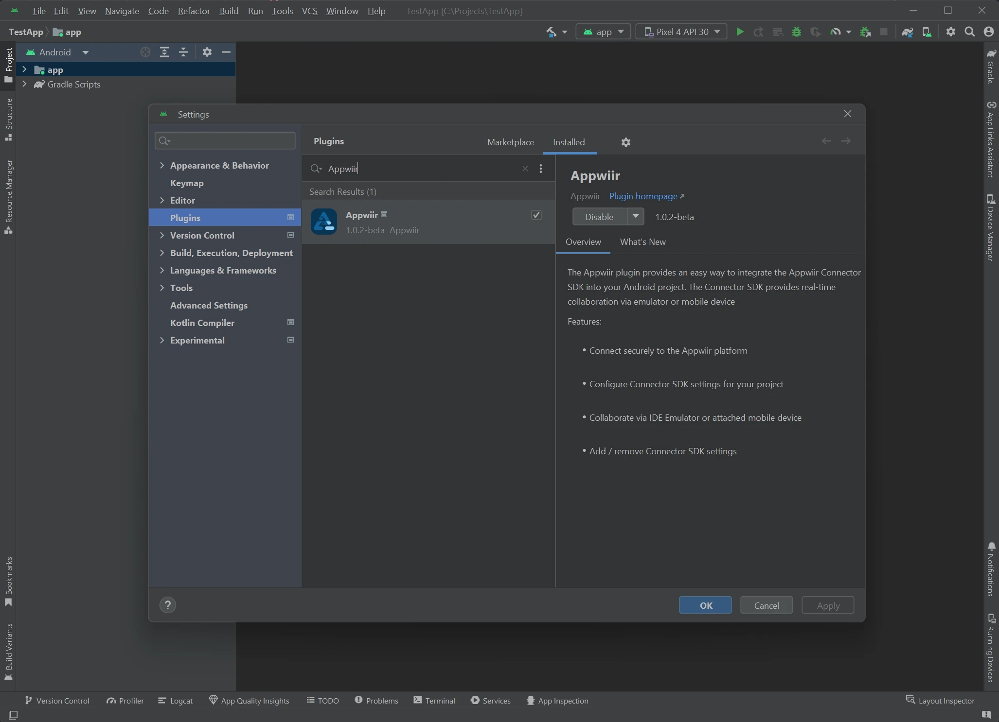The height and width of the screenshot is (722, 999).
Task: Open the account profile icon
Action: [988, 32]
